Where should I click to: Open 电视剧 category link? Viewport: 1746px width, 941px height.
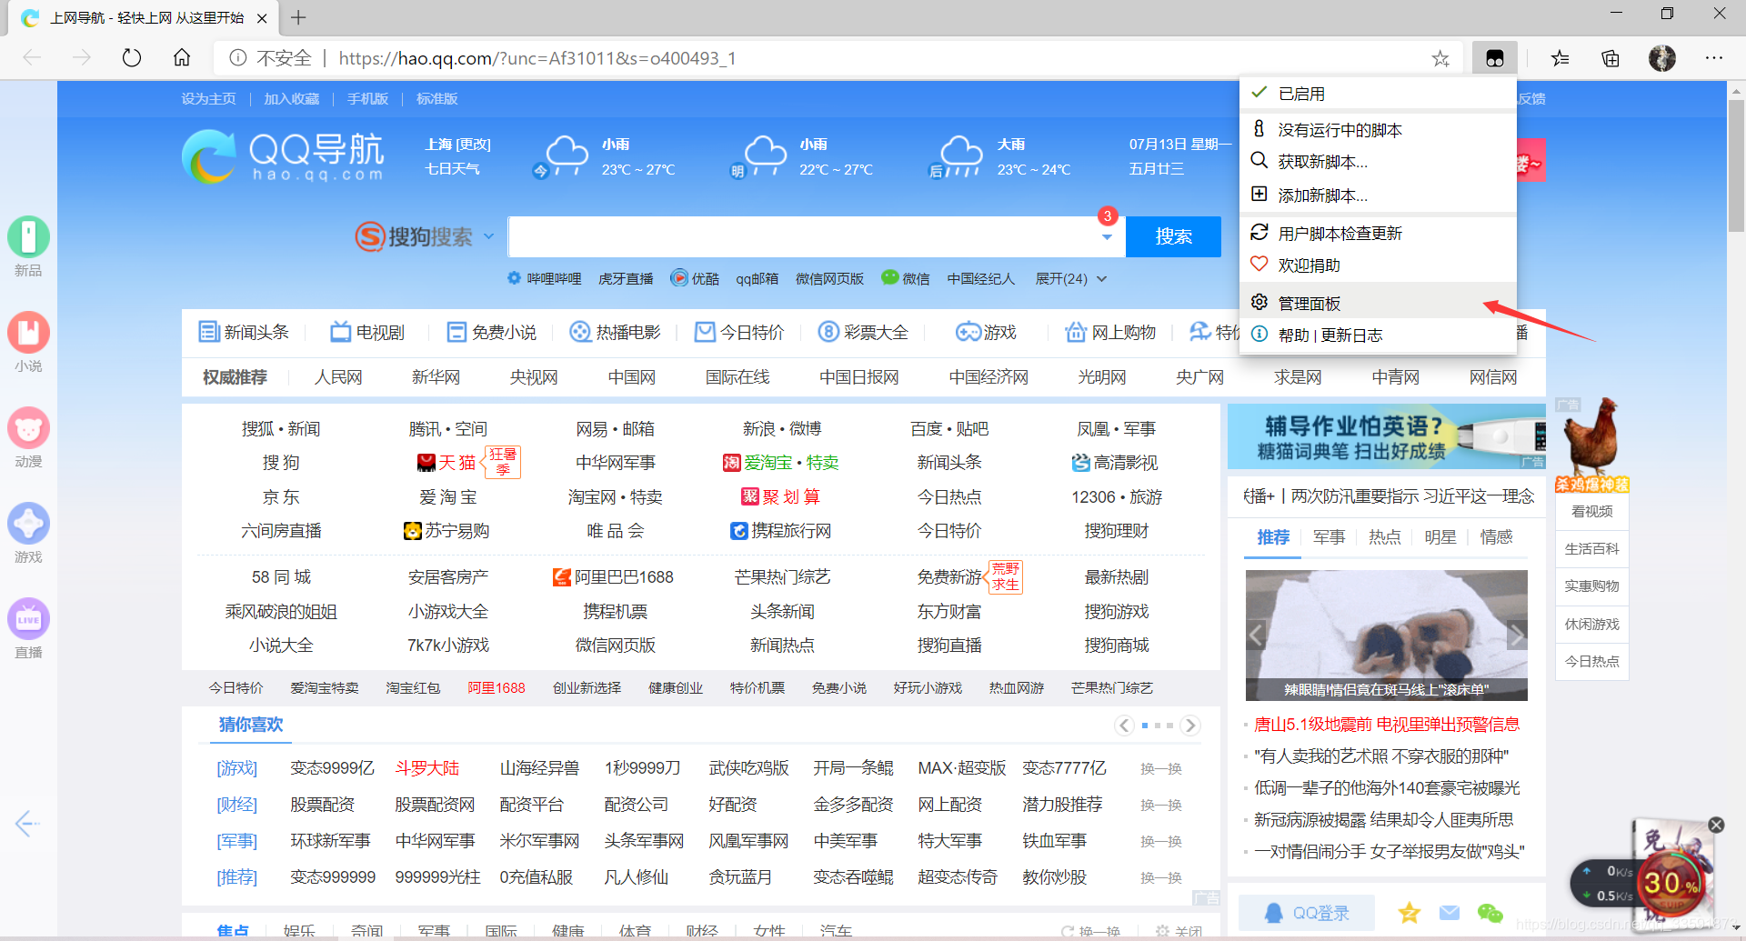coord(367,333)
